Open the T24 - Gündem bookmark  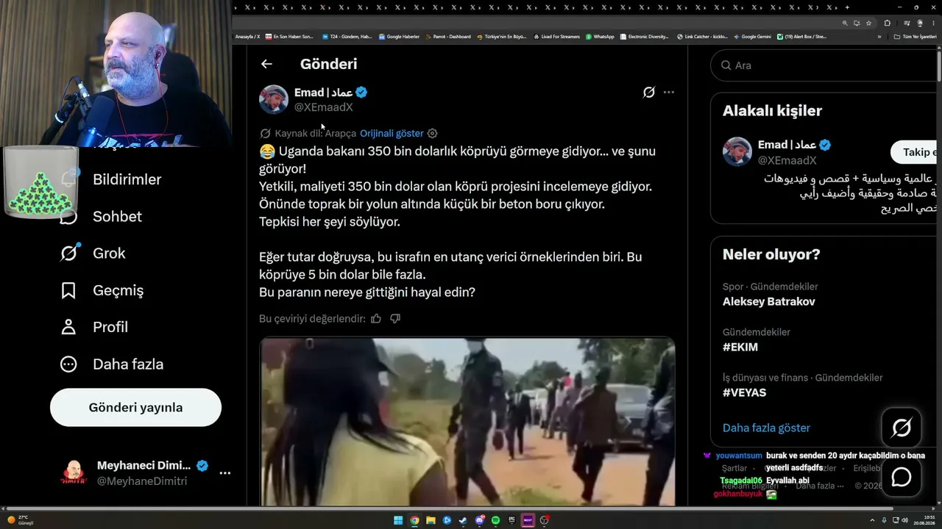[x=347, y=37]
